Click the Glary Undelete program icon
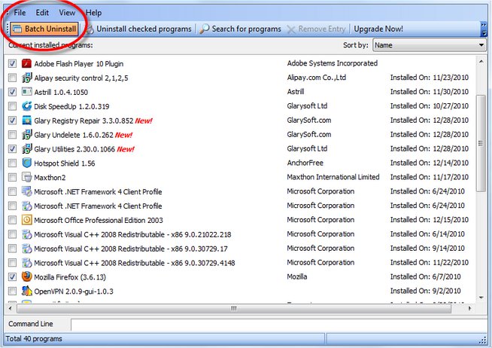The width and height of the screenshot is (492, 348). click(x=26, y=134)
